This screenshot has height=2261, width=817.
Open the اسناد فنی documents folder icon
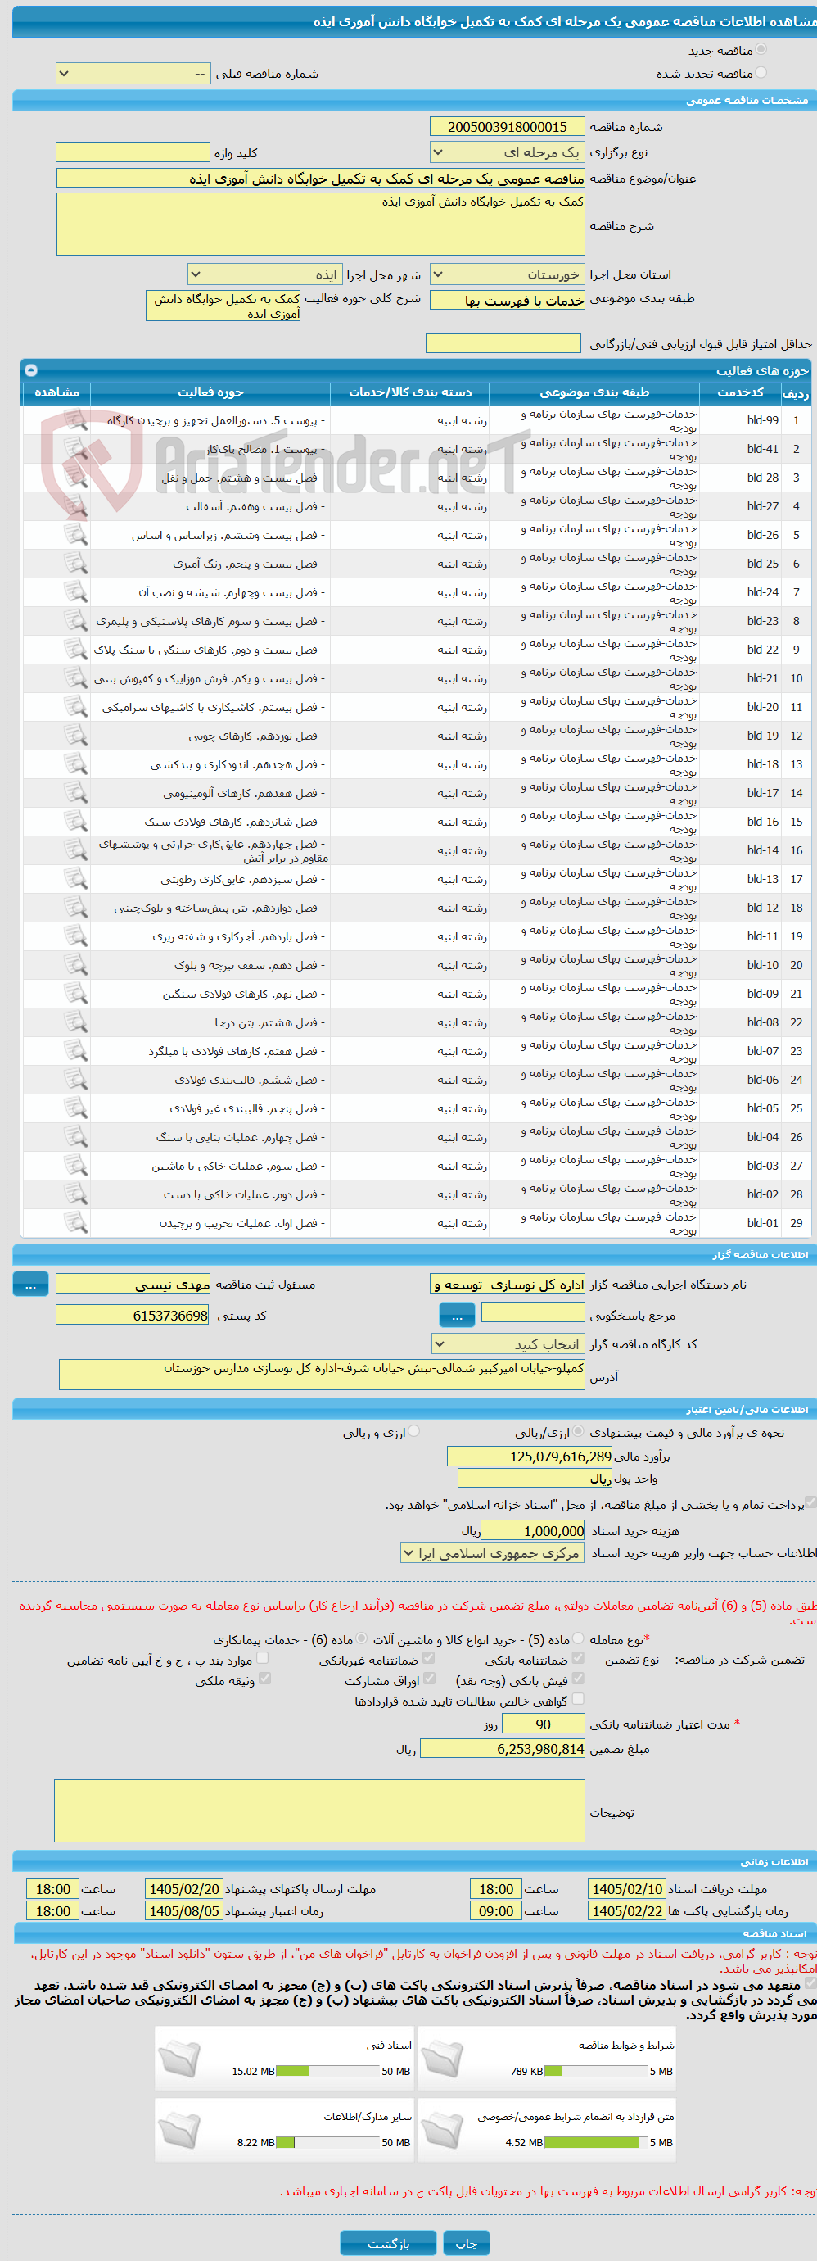[x=179, y=2058]
